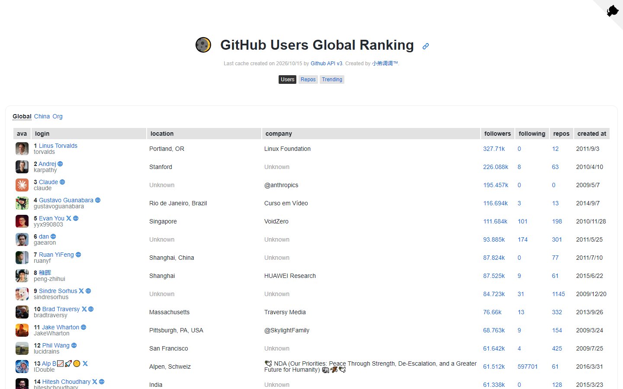Click the repos column header
The width and height of the screenshot is (623, 389).
[x=562, y=134]
